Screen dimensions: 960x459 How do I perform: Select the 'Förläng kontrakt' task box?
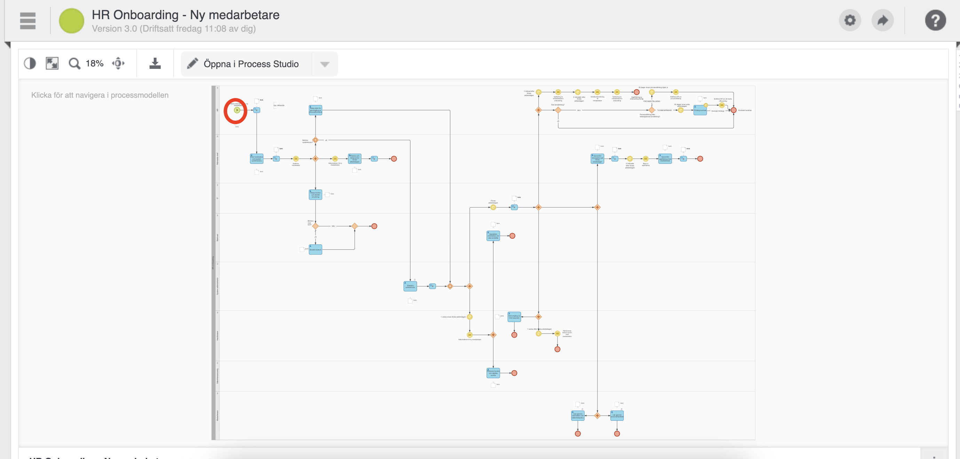coord(700,110)
